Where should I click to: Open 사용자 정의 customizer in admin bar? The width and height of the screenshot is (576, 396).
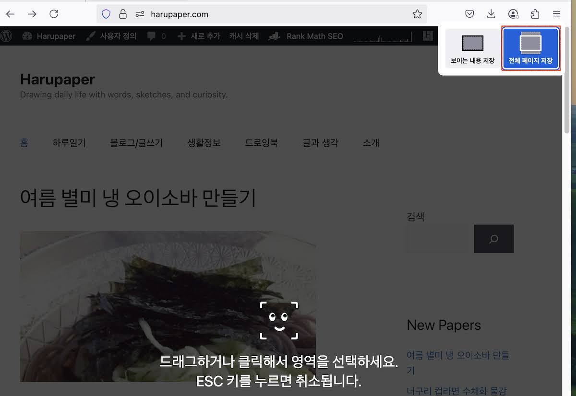coord(111,36)
